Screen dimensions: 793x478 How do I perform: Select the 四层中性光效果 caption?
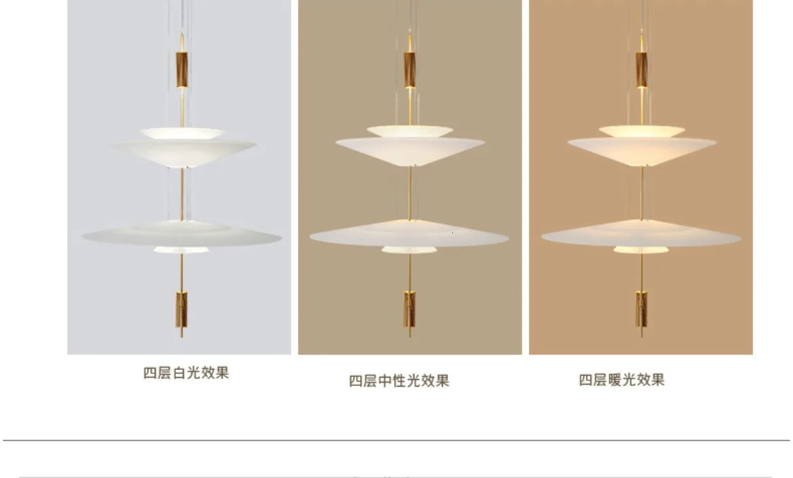pos(399,381)
